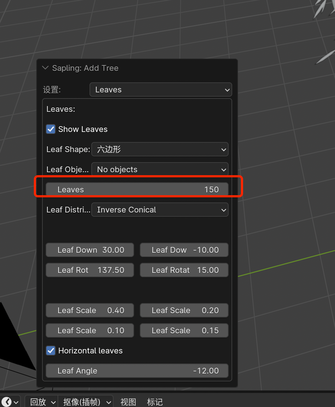Click the Leaf Down variation -10.00 field

point(184,250)
